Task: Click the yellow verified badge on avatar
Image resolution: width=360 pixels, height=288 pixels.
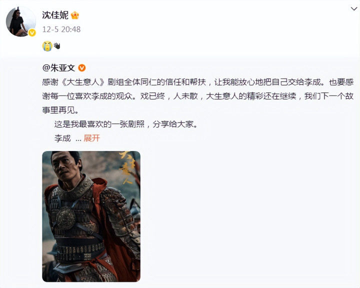Action: [x=32, y=33]
